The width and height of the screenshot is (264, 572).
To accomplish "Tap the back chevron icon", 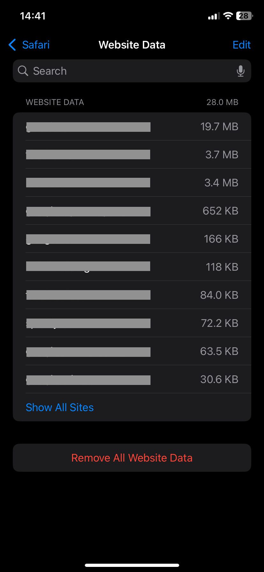I will pyautogui.click(x=12, y=45).
